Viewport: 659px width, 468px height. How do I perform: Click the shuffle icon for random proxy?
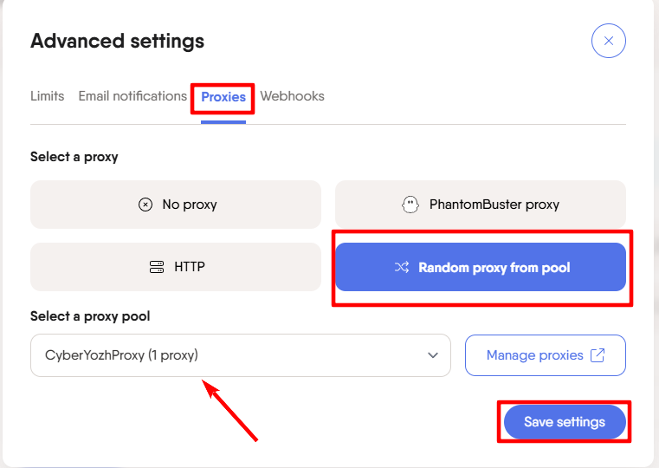tap(402, 268)
